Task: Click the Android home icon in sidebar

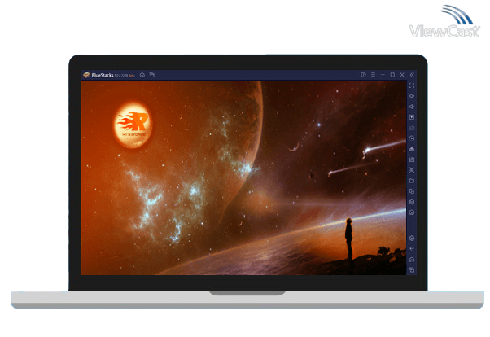Action: (412, 260)
